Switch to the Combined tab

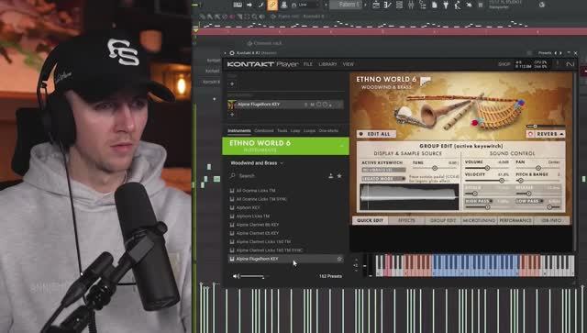point(264,131)
